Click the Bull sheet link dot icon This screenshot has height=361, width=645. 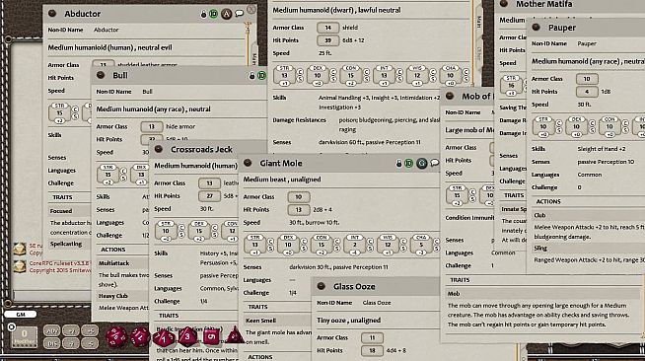[101, 75]
